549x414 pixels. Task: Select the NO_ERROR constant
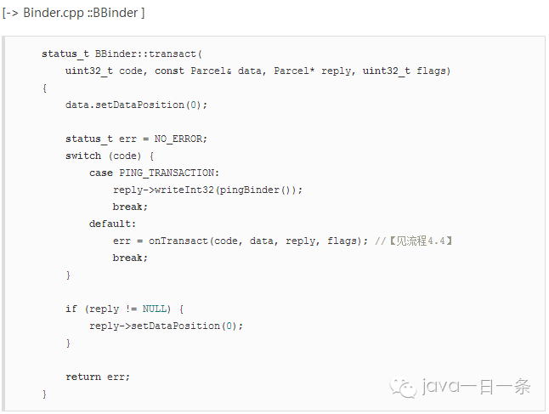click(x=180, y=139)
